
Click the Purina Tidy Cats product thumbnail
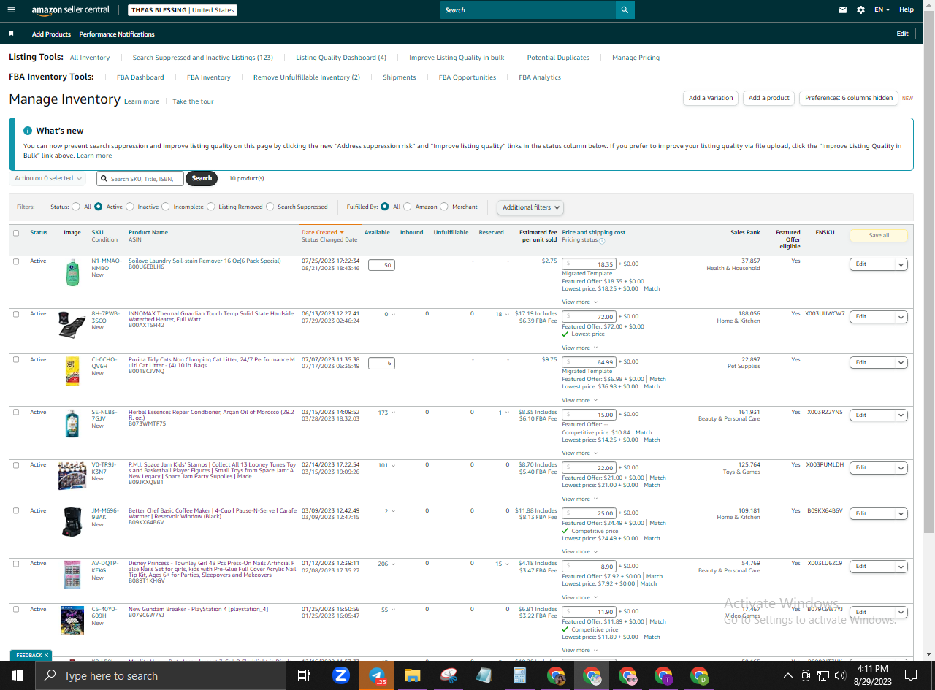72,371
